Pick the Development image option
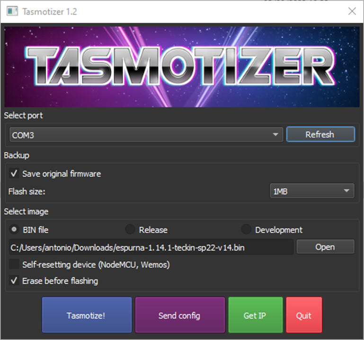 [246, 230]
